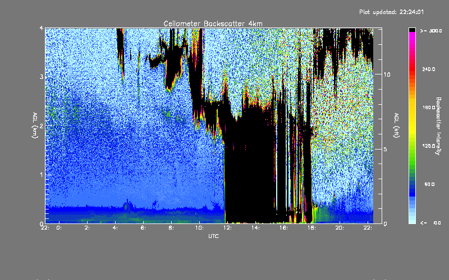Click the "UTC" x-axis label
Image resolution: width=449 pixels, height=280 pixels.
point(213,236)
